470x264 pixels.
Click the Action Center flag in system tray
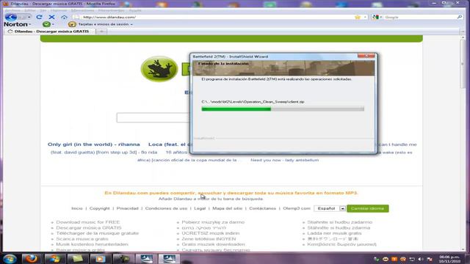[429, 259]
